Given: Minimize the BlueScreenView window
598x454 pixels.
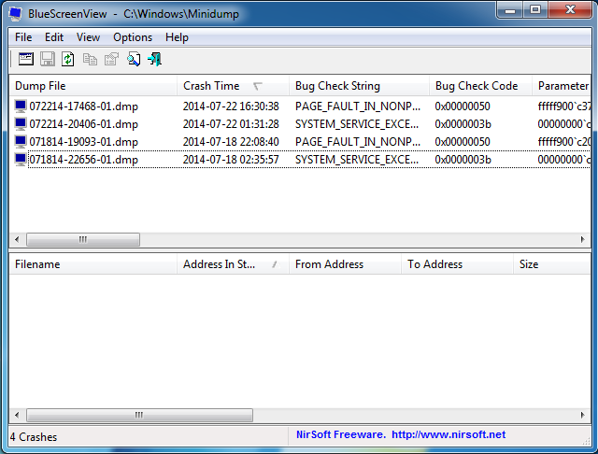Looking at the screenshot, I should [510, 10].
